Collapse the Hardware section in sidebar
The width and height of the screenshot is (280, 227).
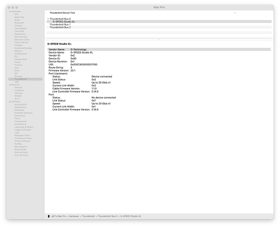[10, 11]
